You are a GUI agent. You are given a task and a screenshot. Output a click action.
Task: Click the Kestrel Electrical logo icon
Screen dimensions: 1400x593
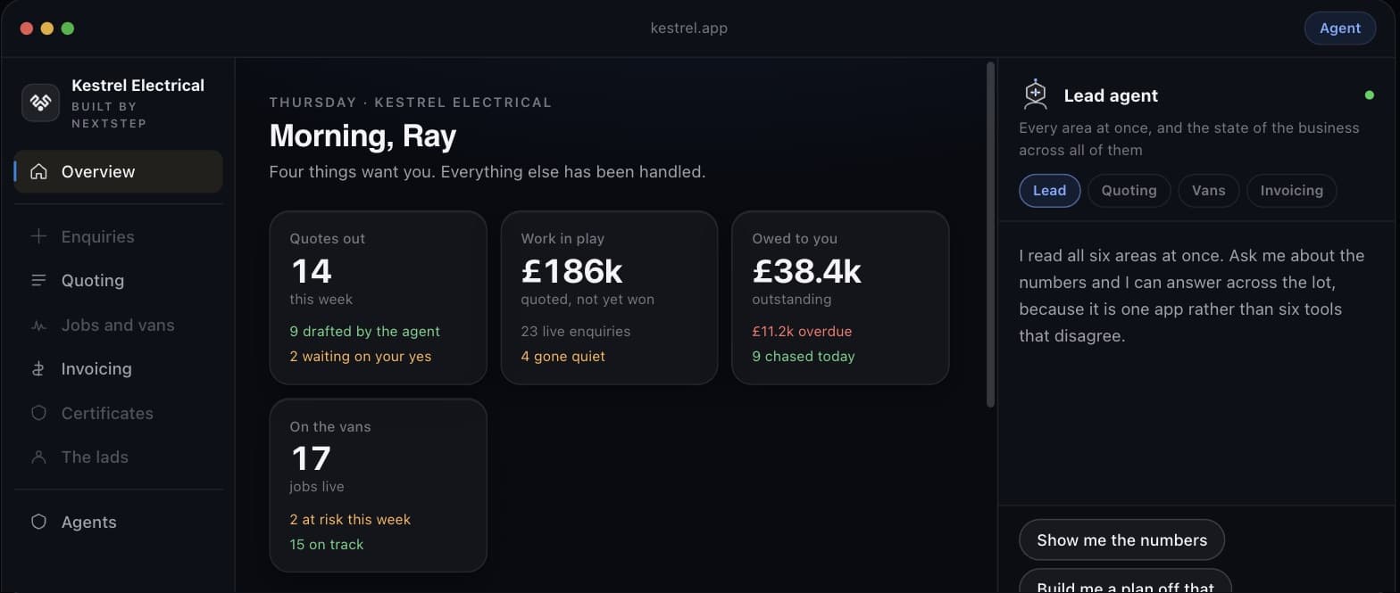pos(40,102)
